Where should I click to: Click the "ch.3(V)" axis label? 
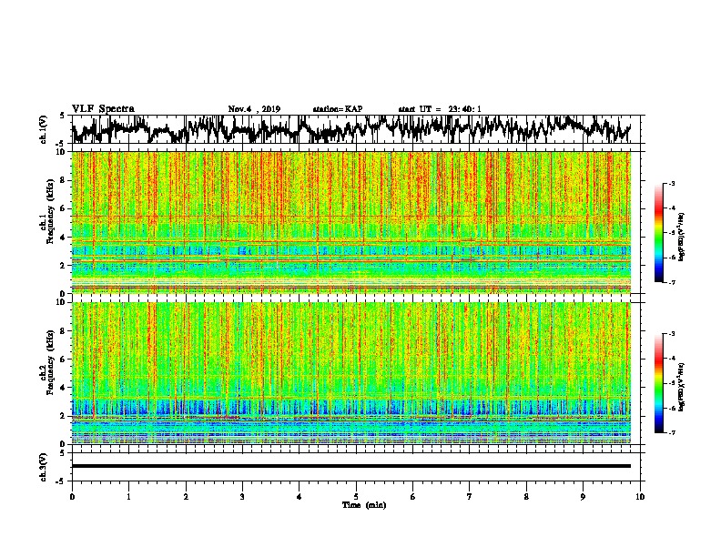click(x=43, y=467)
